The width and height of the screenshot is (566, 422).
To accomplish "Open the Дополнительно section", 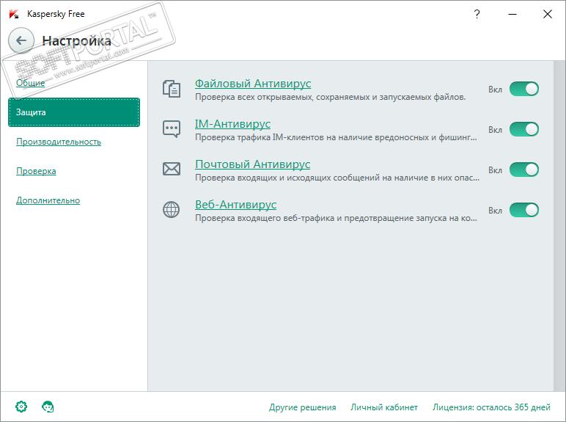I will point(48,200).
